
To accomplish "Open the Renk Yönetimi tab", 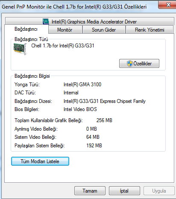I will point(150,30).
